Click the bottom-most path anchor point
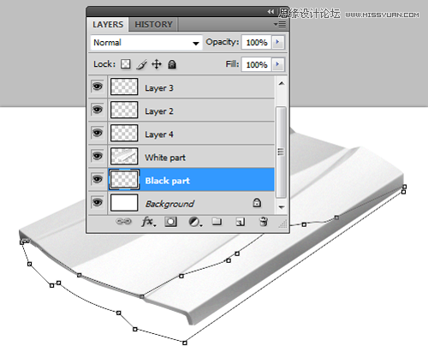Screen dimensions: 428x364 click(x=185, y=343)
